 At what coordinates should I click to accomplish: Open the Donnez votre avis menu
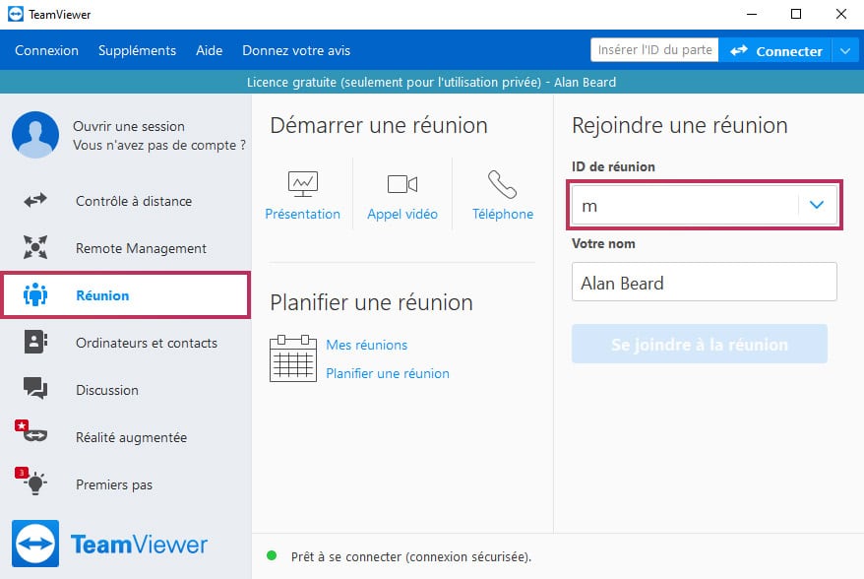296,51
